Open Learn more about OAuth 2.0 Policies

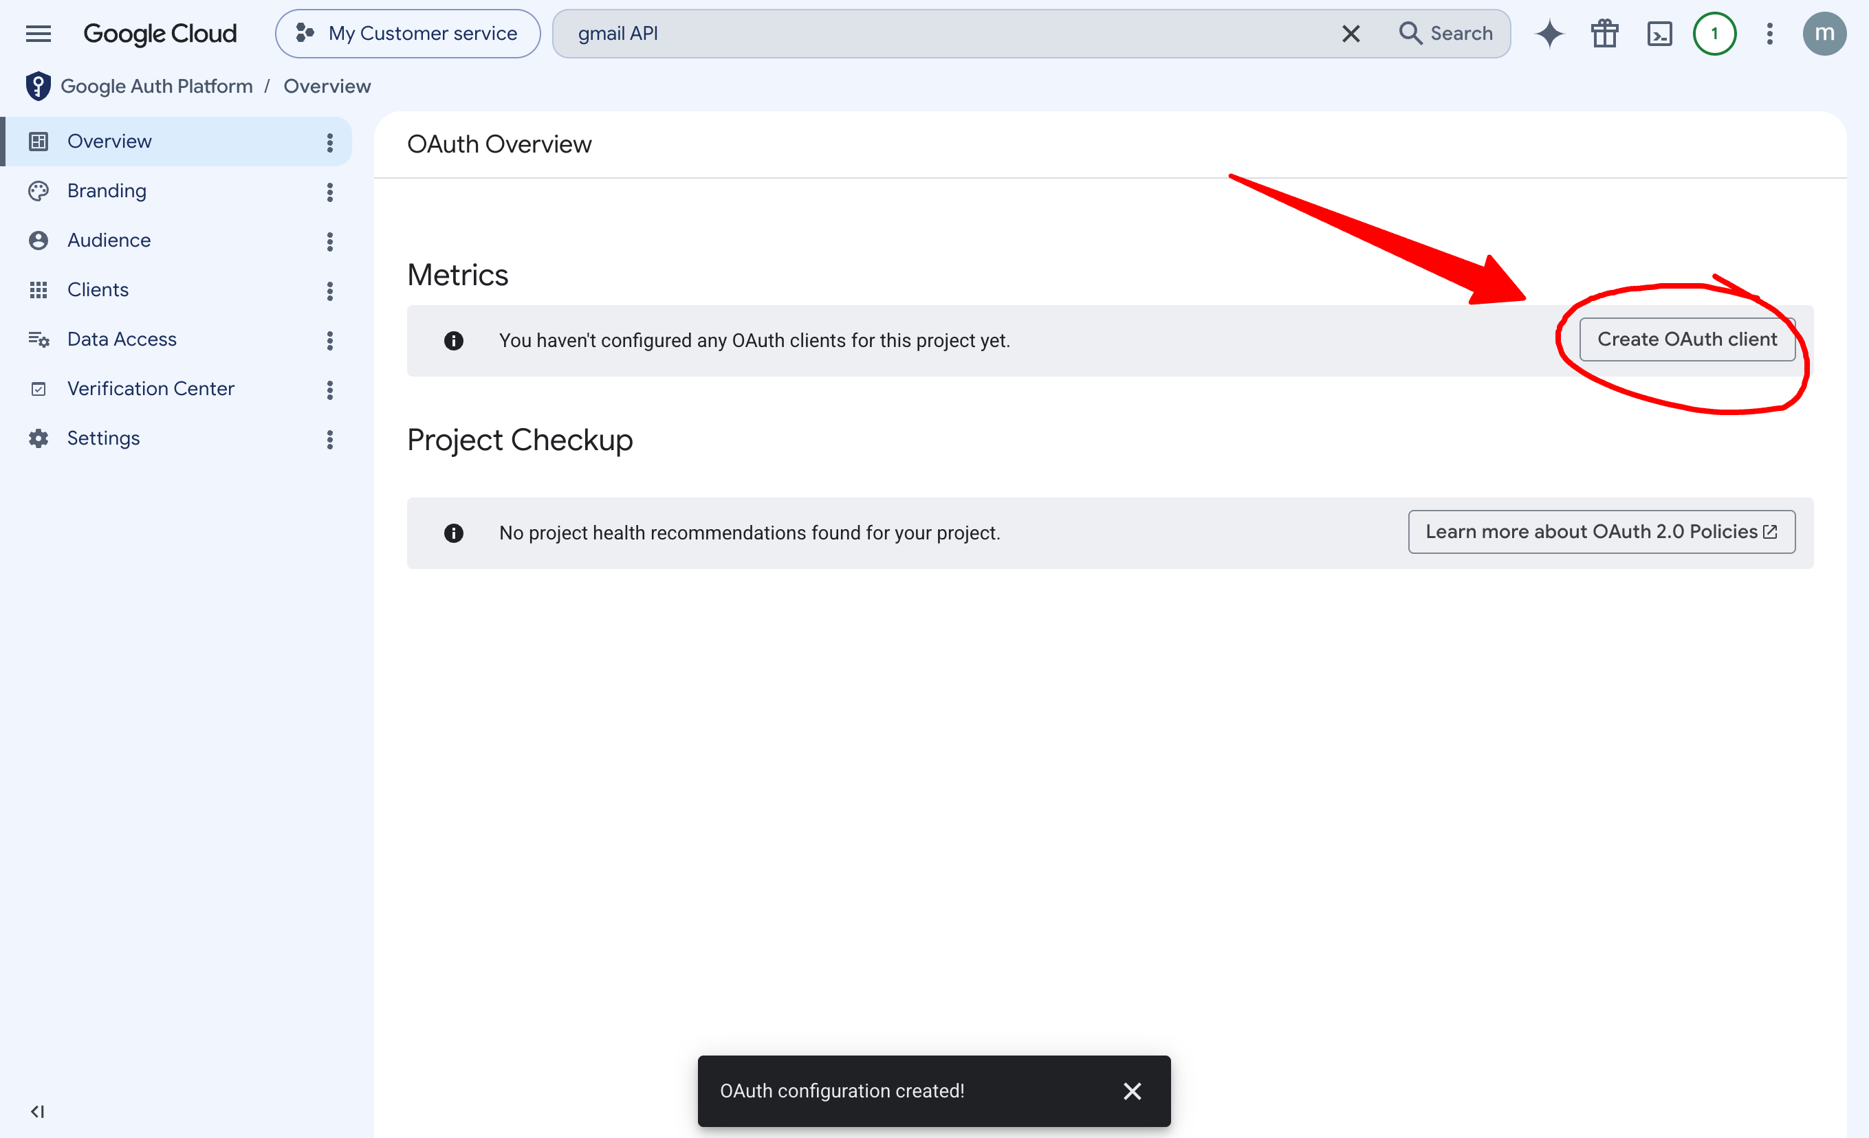tap(1602, 531)
